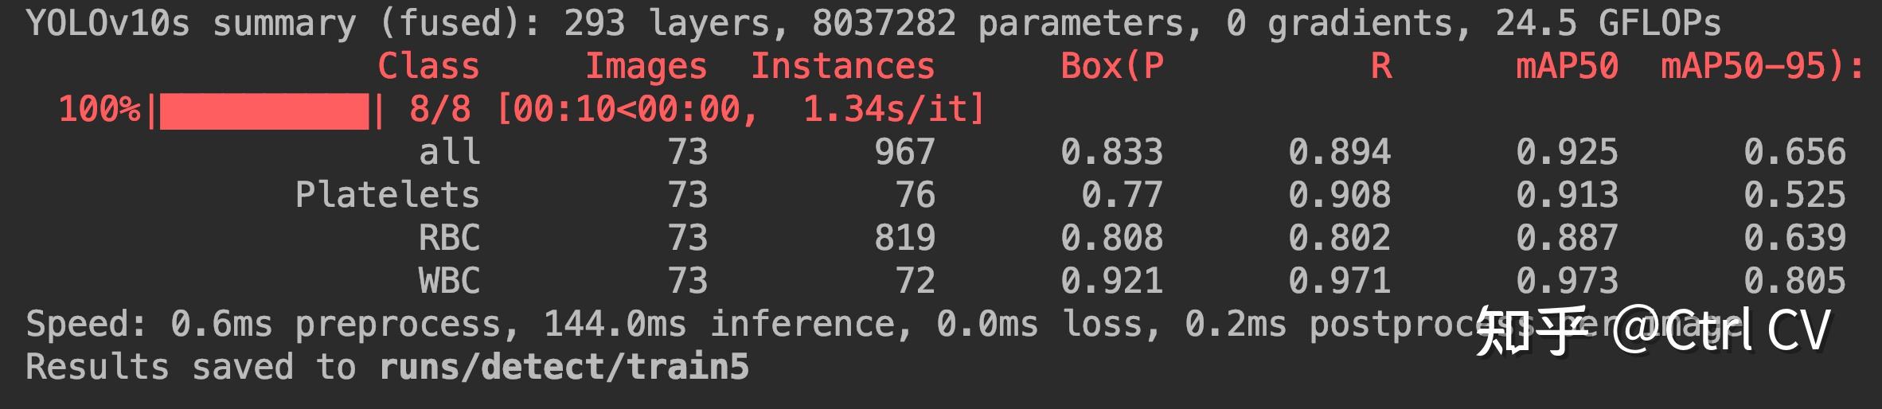1882x409 pixels.
Task: Select the Platelets class row label
Action: [x=387, y=195]
